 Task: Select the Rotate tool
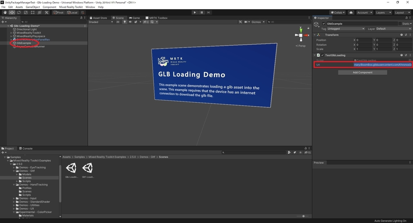[x=19, y=13]
